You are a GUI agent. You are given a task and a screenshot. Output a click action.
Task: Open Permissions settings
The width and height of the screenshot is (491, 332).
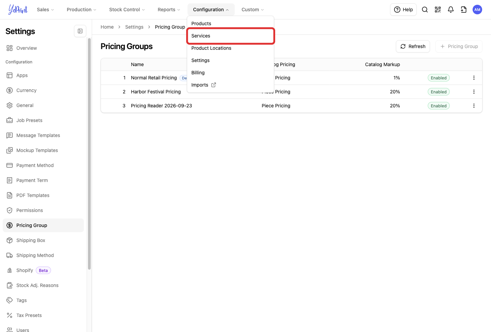[x=43, y=210]
